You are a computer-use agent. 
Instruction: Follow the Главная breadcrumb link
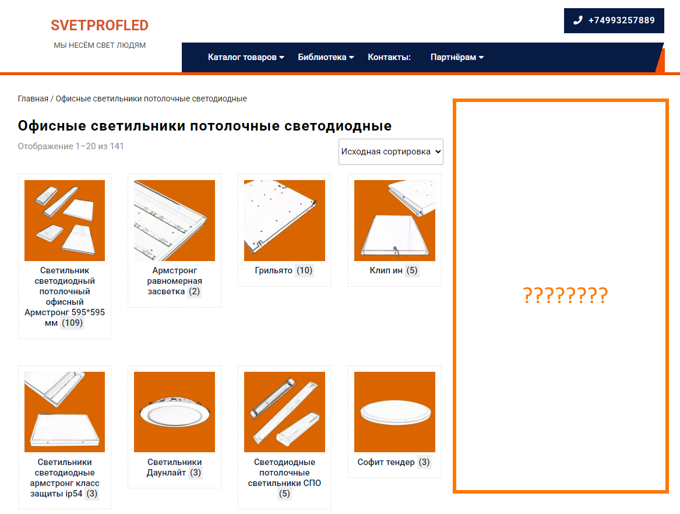click(33, 99)
